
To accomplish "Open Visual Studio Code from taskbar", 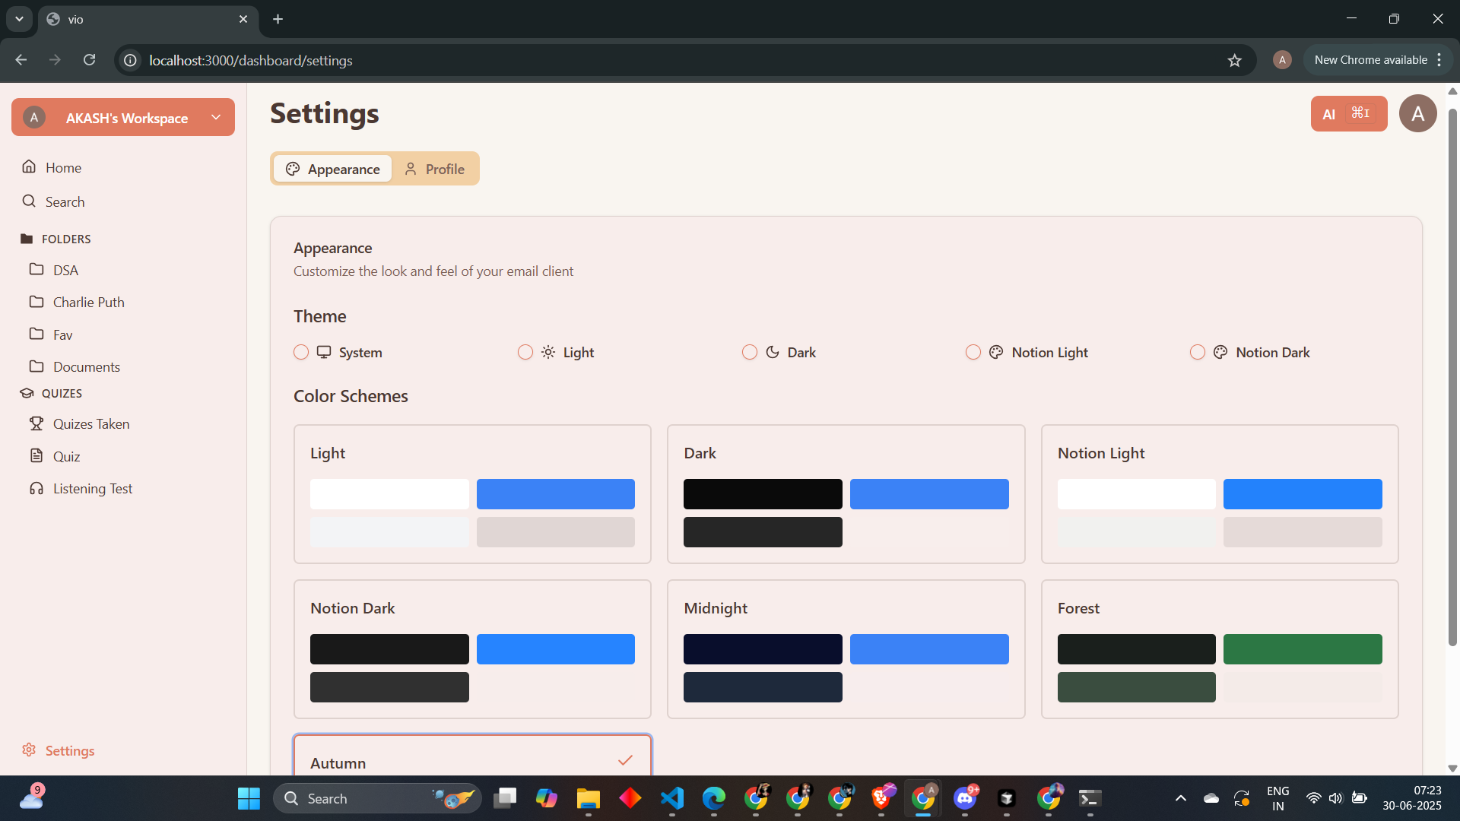I will point(672,798).
